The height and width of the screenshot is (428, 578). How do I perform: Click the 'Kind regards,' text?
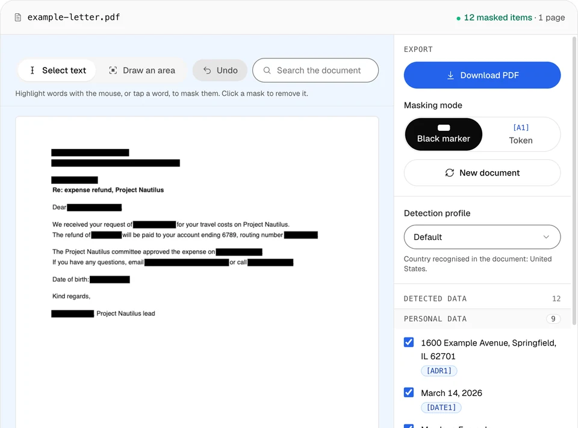coord(71,296)
